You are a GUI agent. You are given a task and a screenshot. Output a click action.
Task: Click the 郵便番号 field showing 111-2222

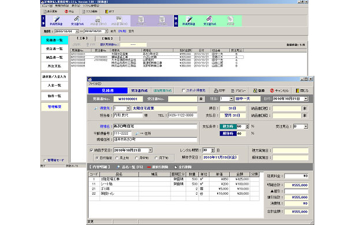122,133
